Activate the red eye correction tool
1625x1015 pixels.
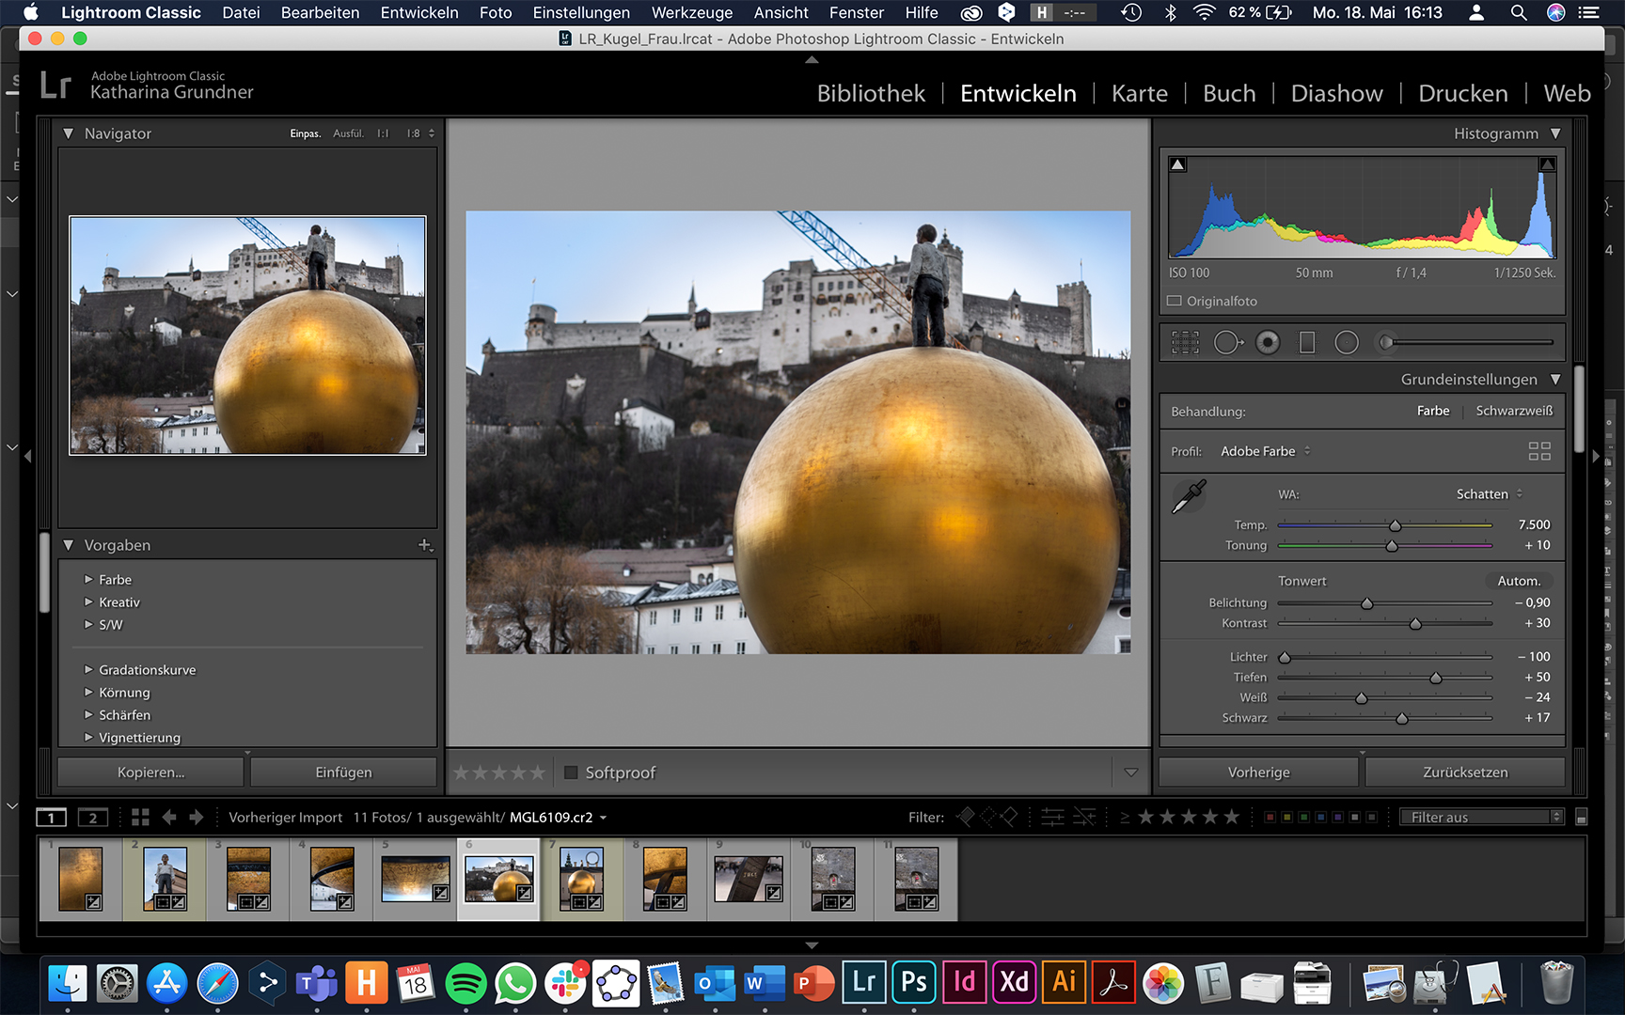tap(1268, 343)
